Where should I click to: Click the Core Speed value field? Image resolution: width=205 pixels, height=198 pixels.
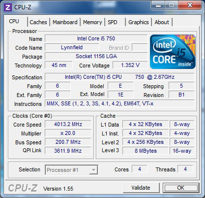68,124
